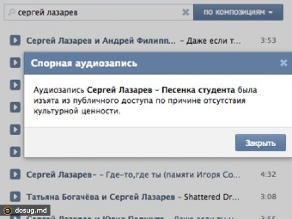Play track by Сергей Лазарев и Андрей Филипп
The width and height of the screenshot is (292, 219).
point(15,40)
